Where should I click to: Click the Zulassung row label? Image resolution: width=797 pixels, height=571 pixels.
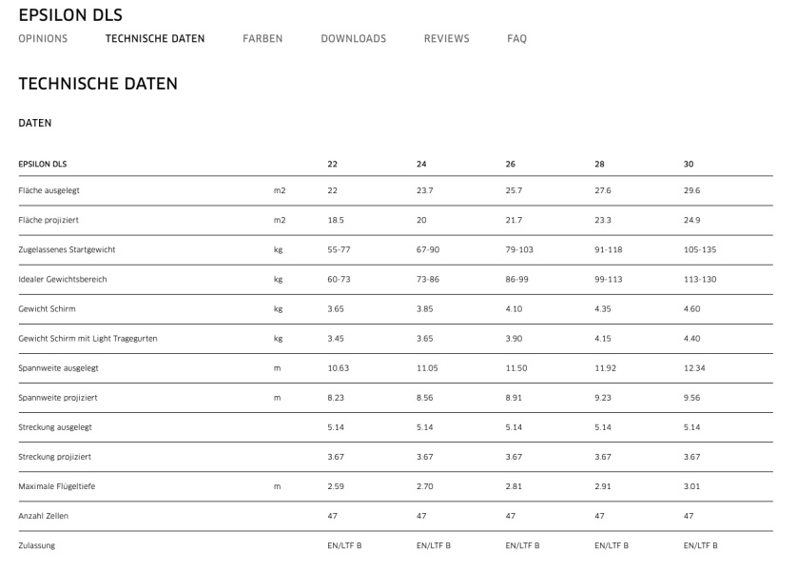(x=36, y=545)
